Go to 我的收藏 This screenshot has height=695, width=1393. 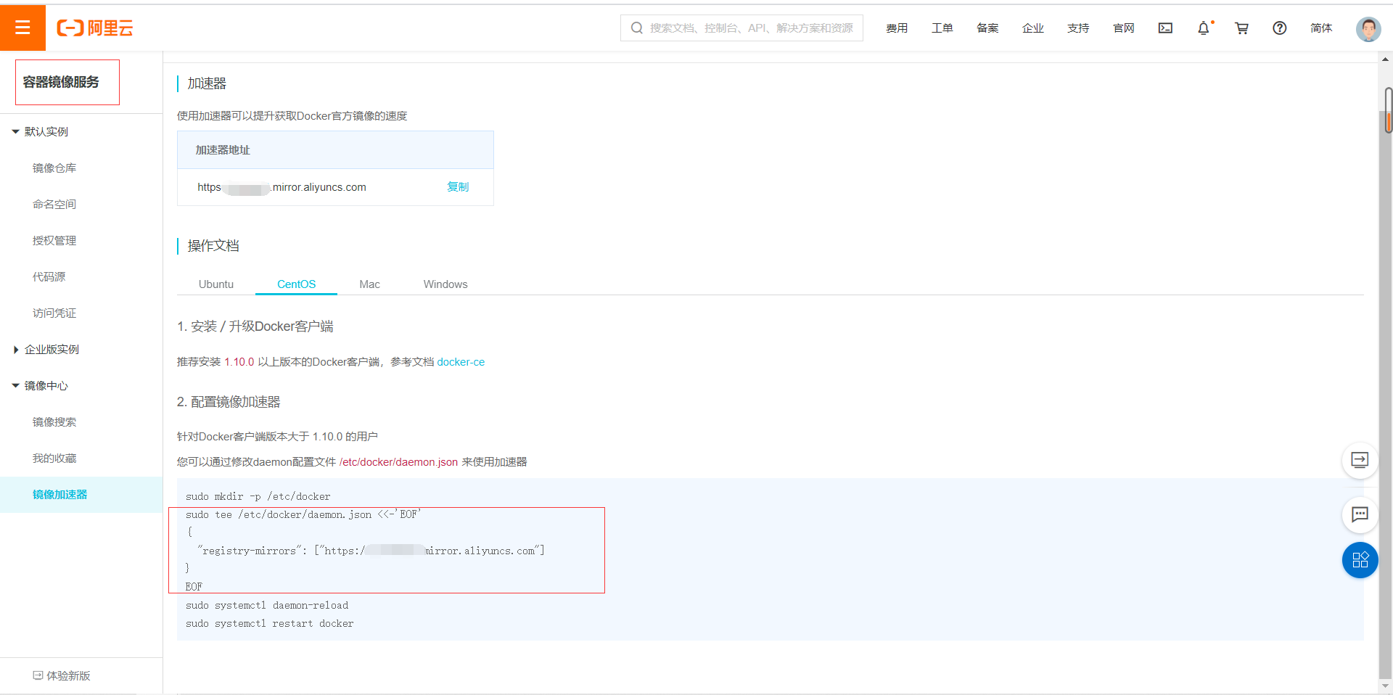click(x=54, y=458)
